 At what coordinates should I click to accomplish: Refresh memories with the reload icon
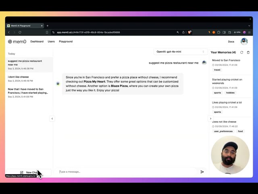242,52
